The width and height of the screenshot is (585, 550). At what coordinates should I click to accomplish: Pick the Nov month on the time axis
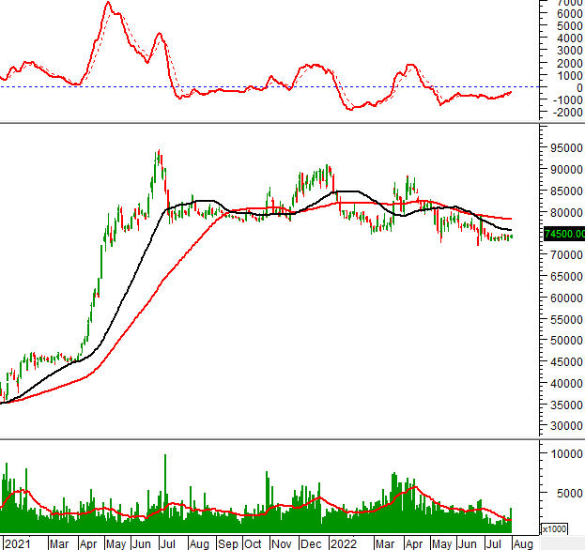[281, 543]
